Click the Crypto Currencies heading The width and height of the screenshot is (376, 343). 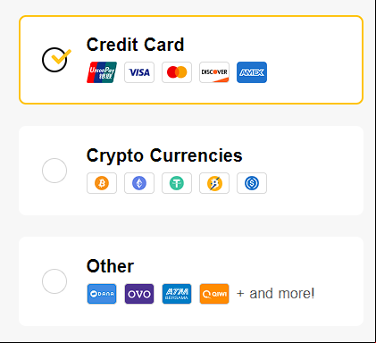[164, 155]
